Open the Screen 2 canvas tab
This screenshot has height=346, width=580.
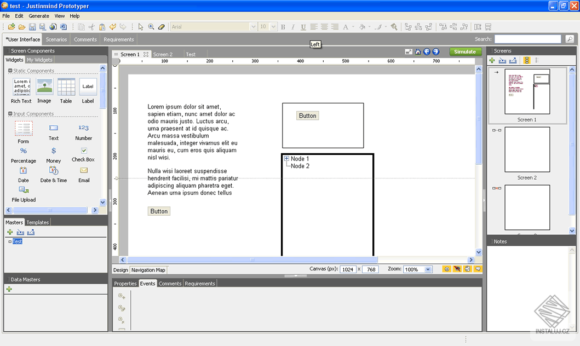163,54
